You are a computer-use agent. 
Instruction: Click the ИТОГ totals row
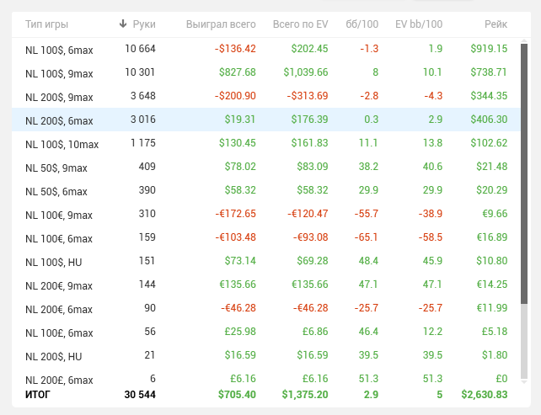coord(253,394)
